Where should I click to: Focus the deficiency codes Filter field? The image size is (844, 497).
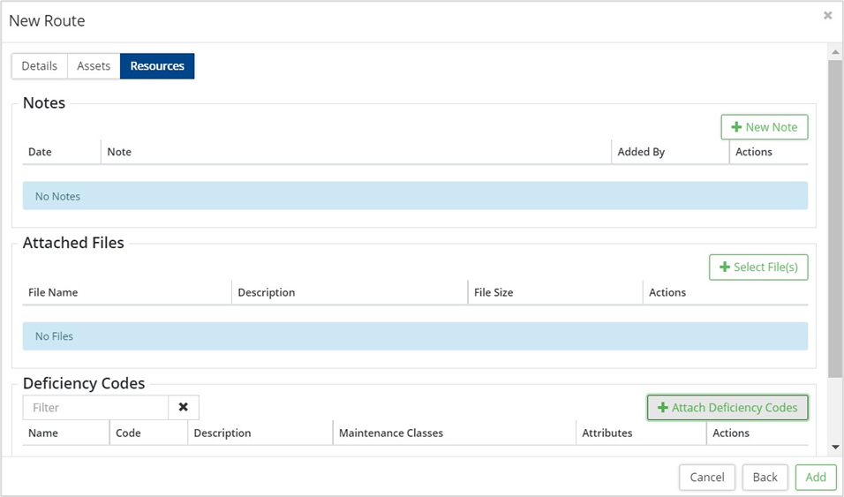(95, 407)
